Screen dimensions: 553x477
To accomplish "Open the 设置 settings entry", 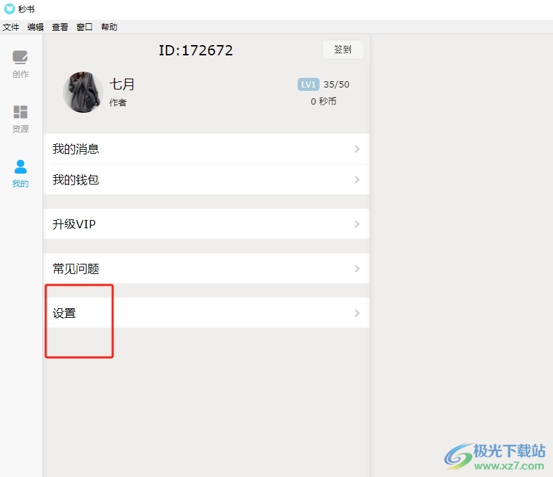I will [206, 313].
